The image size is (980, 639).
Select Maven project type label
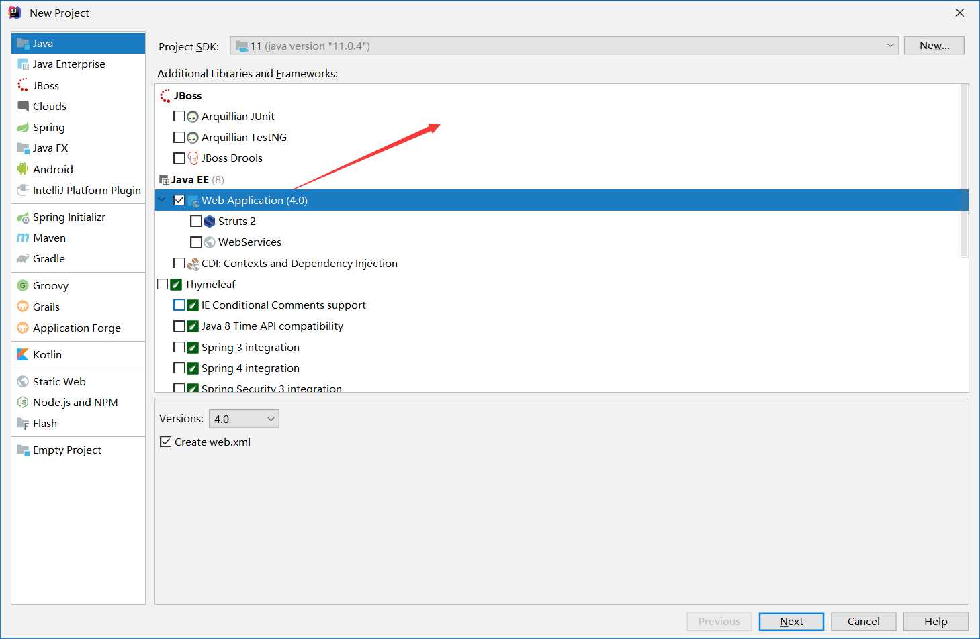[x=49, y=238]
